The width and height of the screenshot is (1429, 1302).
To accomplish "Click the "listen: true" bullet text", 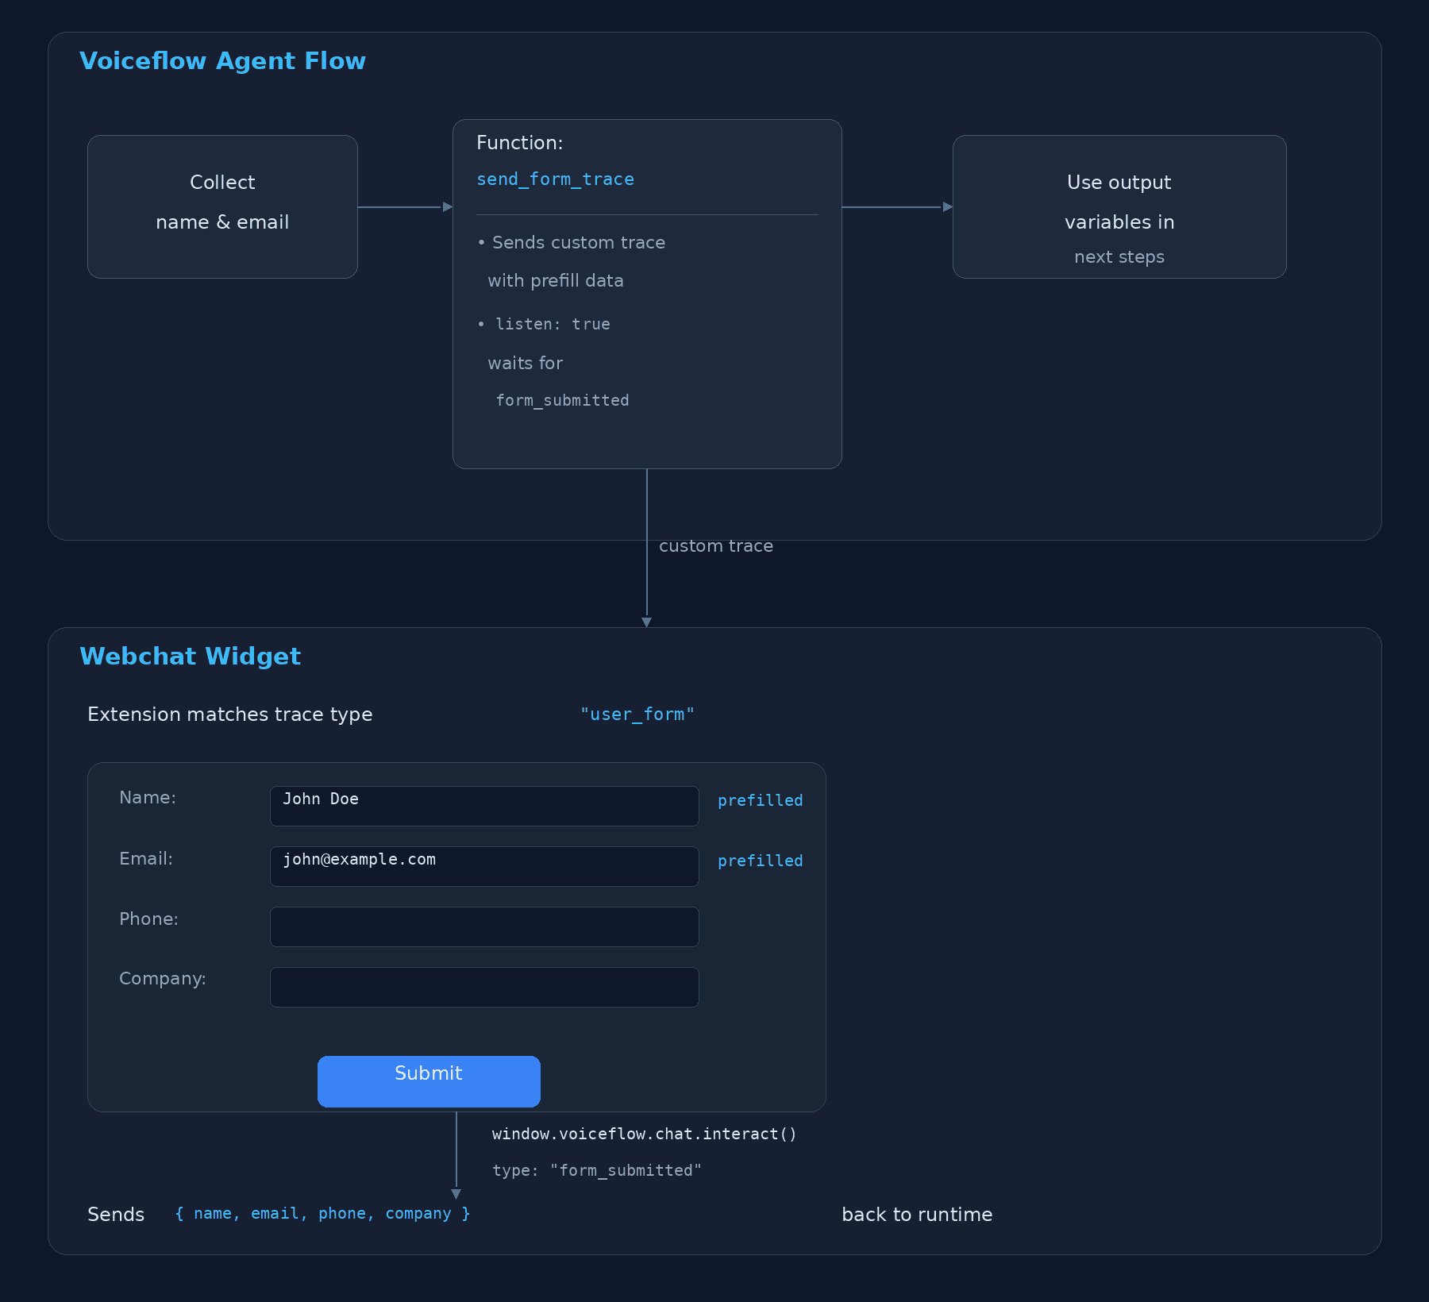I will 553,324.
